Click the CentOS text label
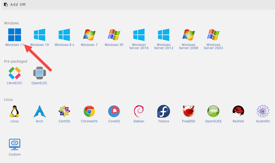Viewport: 275px width, 163px height. (x=64, y=121)
